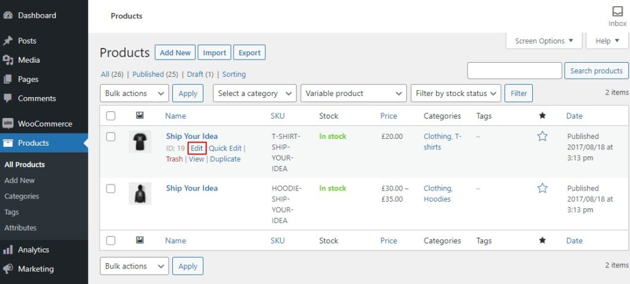This screenshot has height=284, width=630.
Task: Open the Hoodies category link
Action: (x=437, y=199)
